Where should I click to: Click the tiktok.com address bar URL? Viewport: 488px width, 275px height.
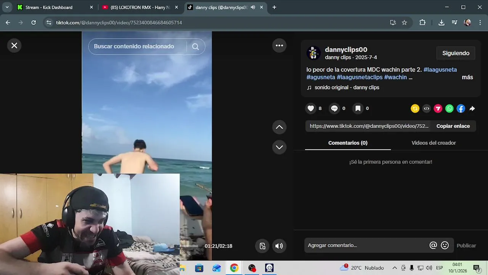[119, 23]
